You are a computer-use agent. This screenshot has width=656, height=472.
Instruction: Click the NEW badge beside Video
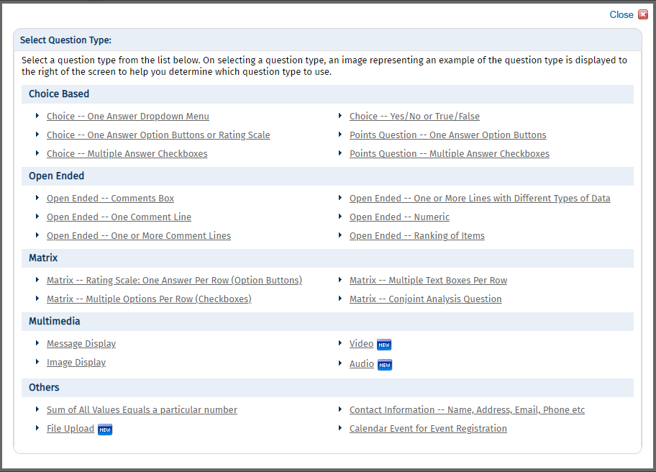pos(384,345)
